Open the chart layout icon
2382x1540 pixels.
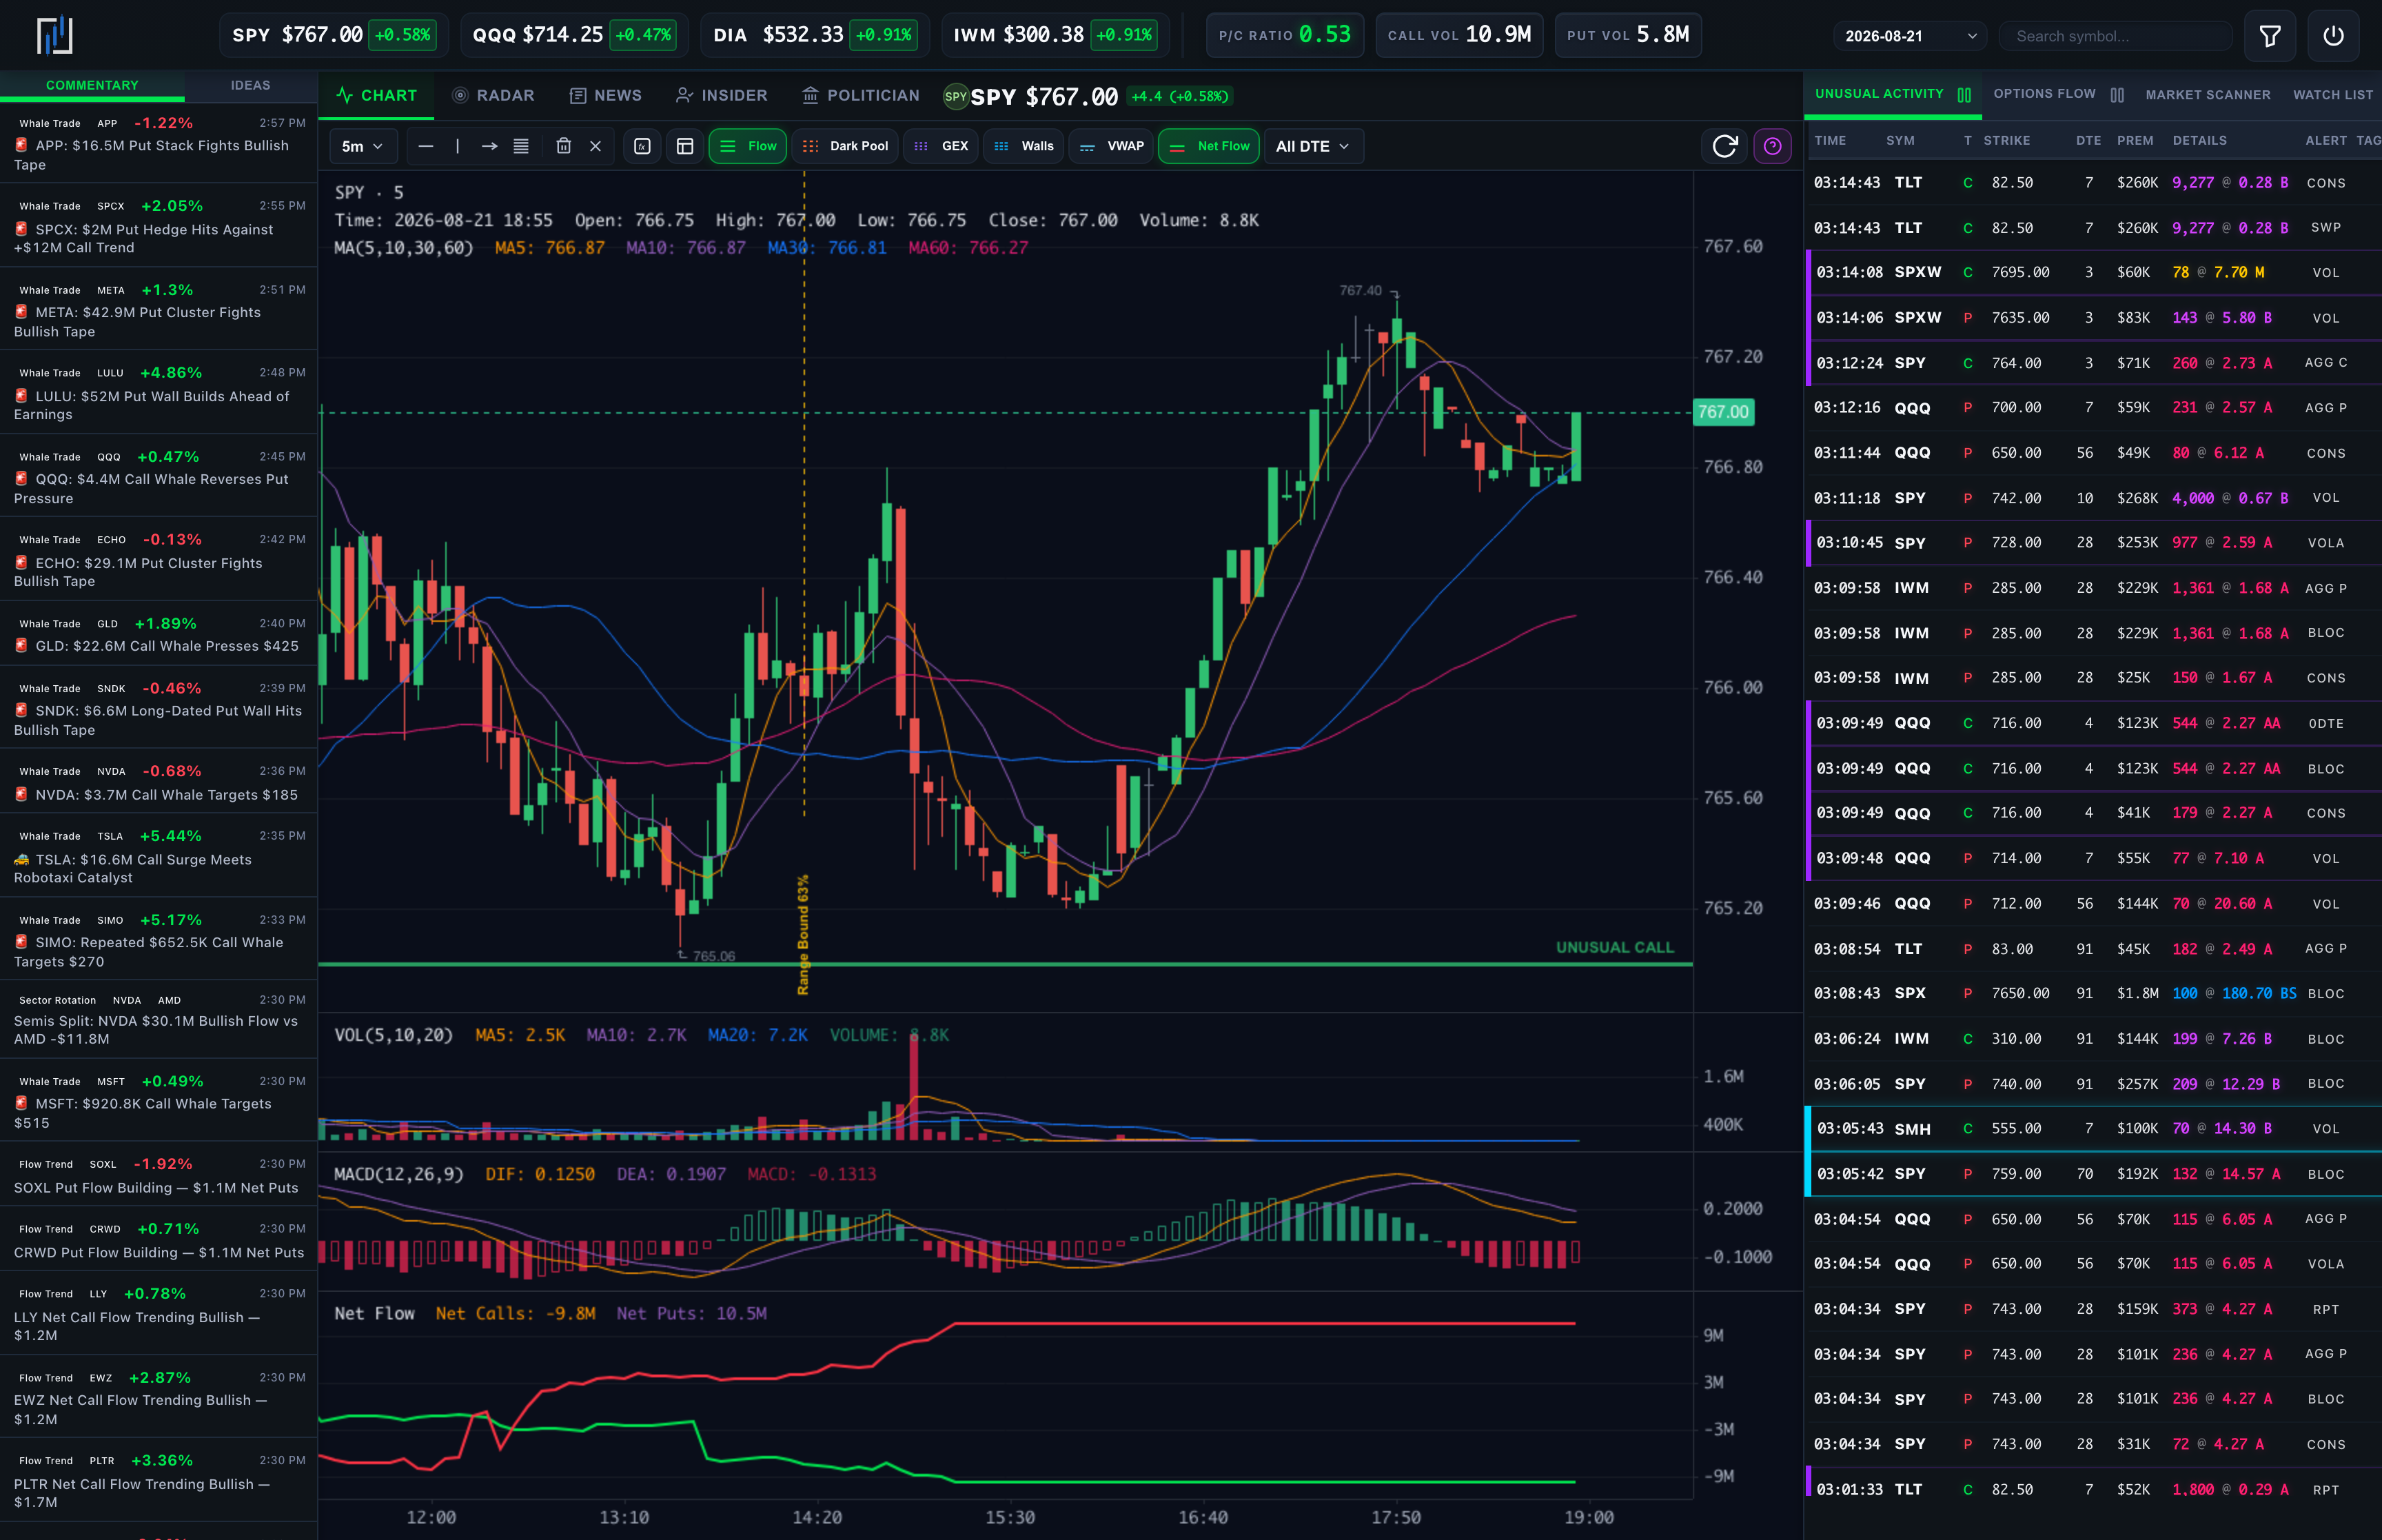[x=684, y=146]
